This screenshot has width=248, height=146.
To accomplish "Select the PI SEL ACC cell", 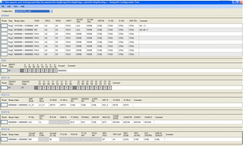I will (33, 122).
